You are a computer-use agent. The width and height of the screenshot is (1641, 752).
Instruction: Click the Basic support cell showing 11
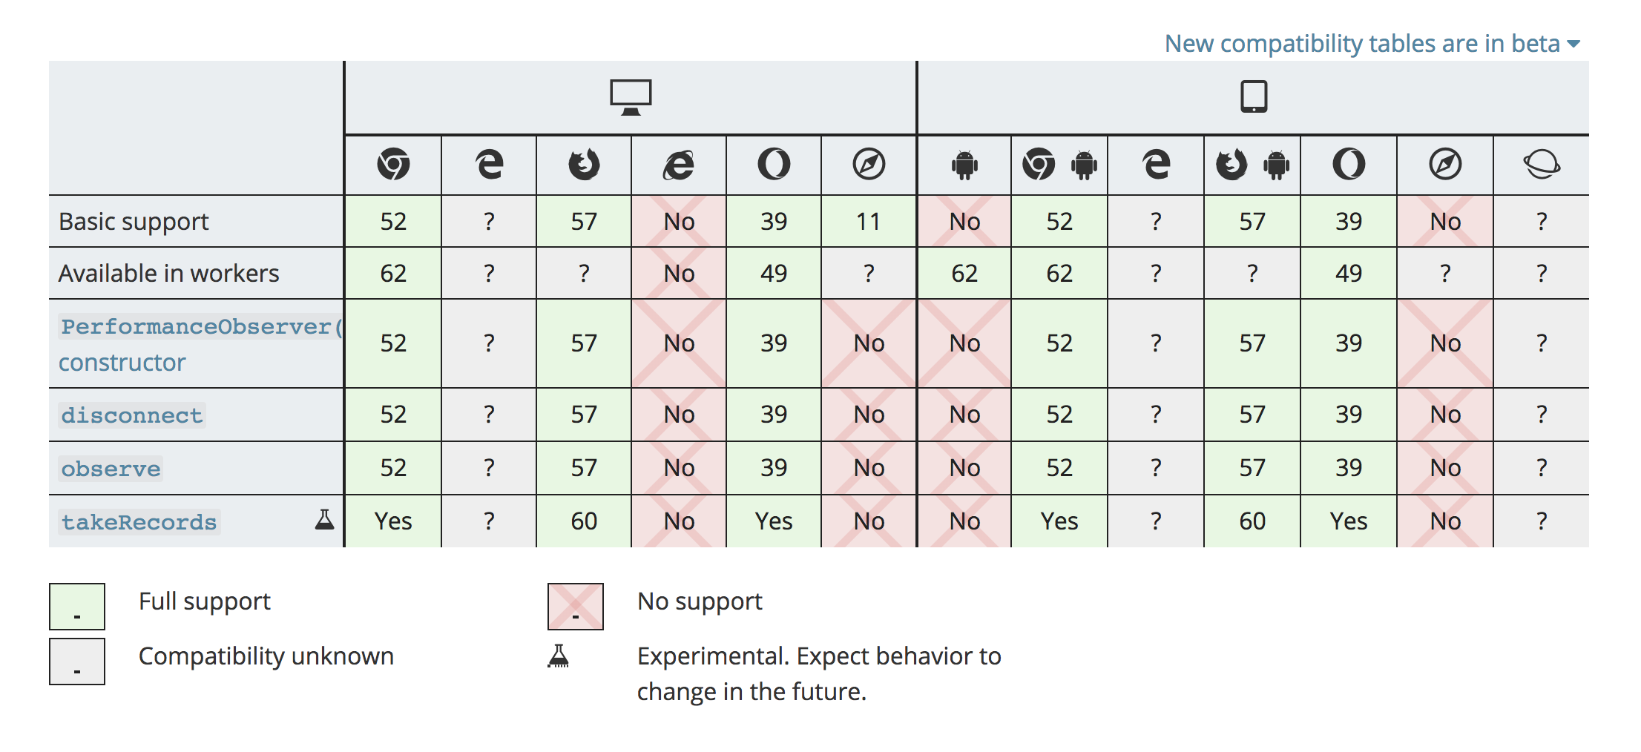pyautogui.click(x=869, y=221)
